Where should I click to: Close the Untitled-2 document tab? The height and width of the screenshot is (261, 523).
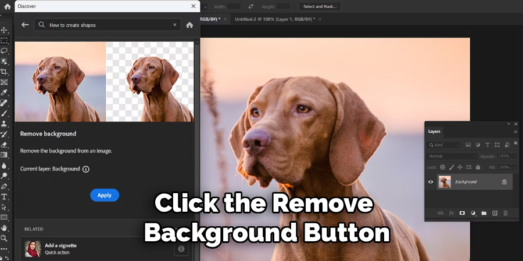320,19
